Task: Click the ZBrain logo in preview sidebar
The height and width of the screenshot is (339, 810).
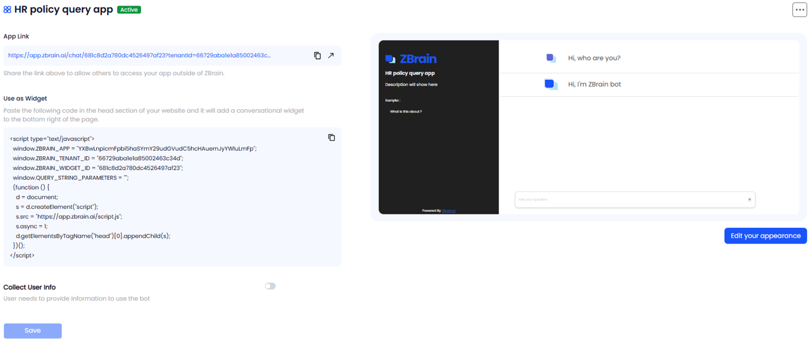Action: 411,59
